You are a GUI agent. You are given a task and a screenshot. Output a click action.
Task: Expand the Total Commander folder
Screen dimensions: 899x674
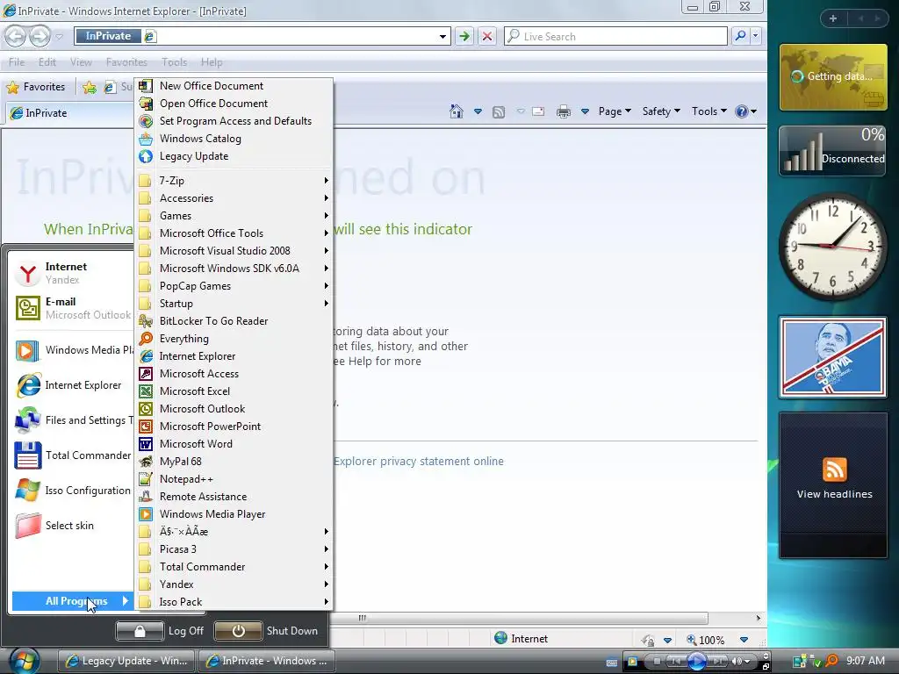pyautogui.click(x=234, y=567)
